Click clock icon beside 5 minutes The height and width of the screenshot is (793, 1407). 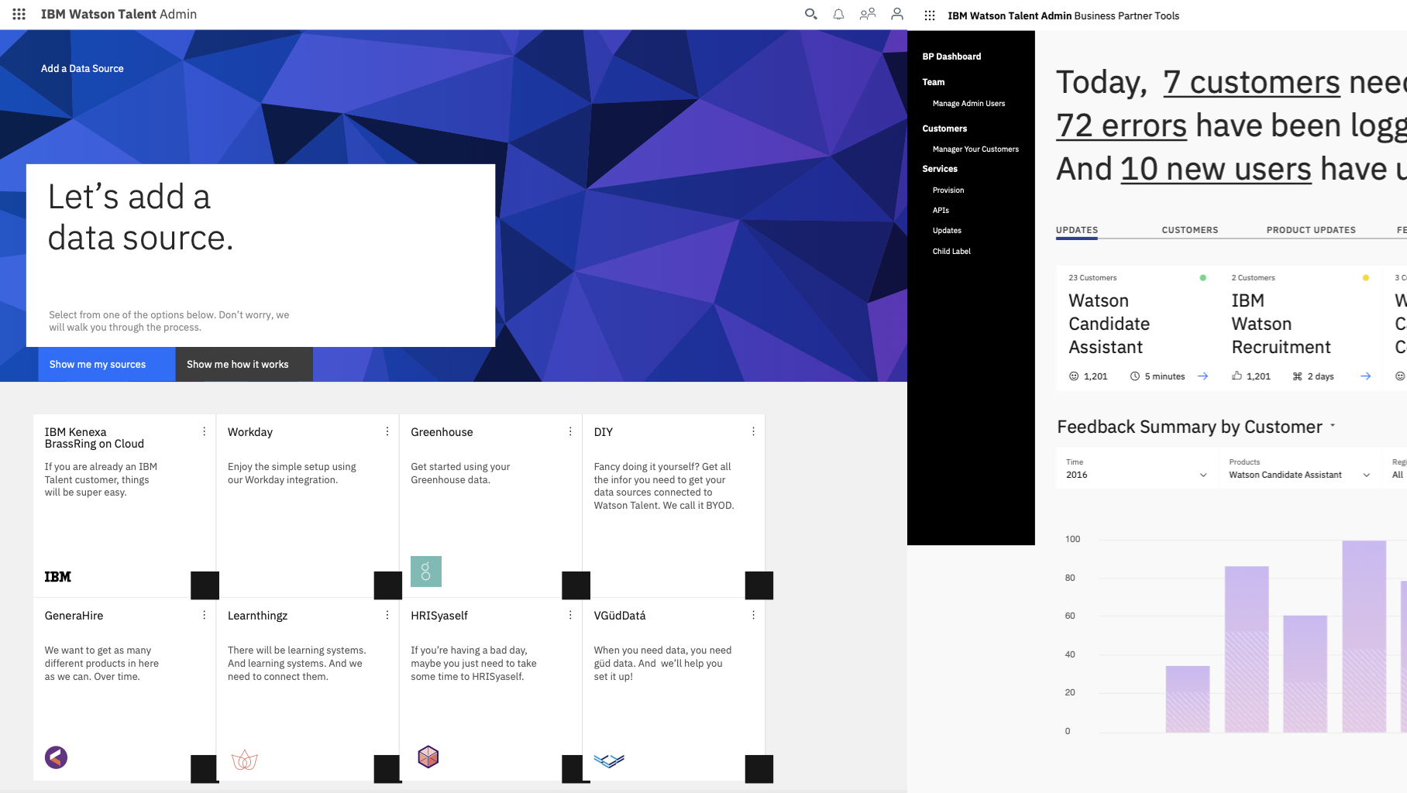coord(1135,376)
